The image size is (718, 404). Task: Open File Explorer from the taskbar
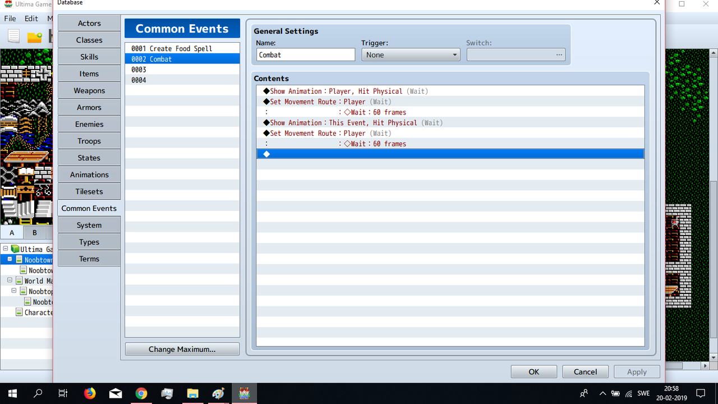pos(192,393)
